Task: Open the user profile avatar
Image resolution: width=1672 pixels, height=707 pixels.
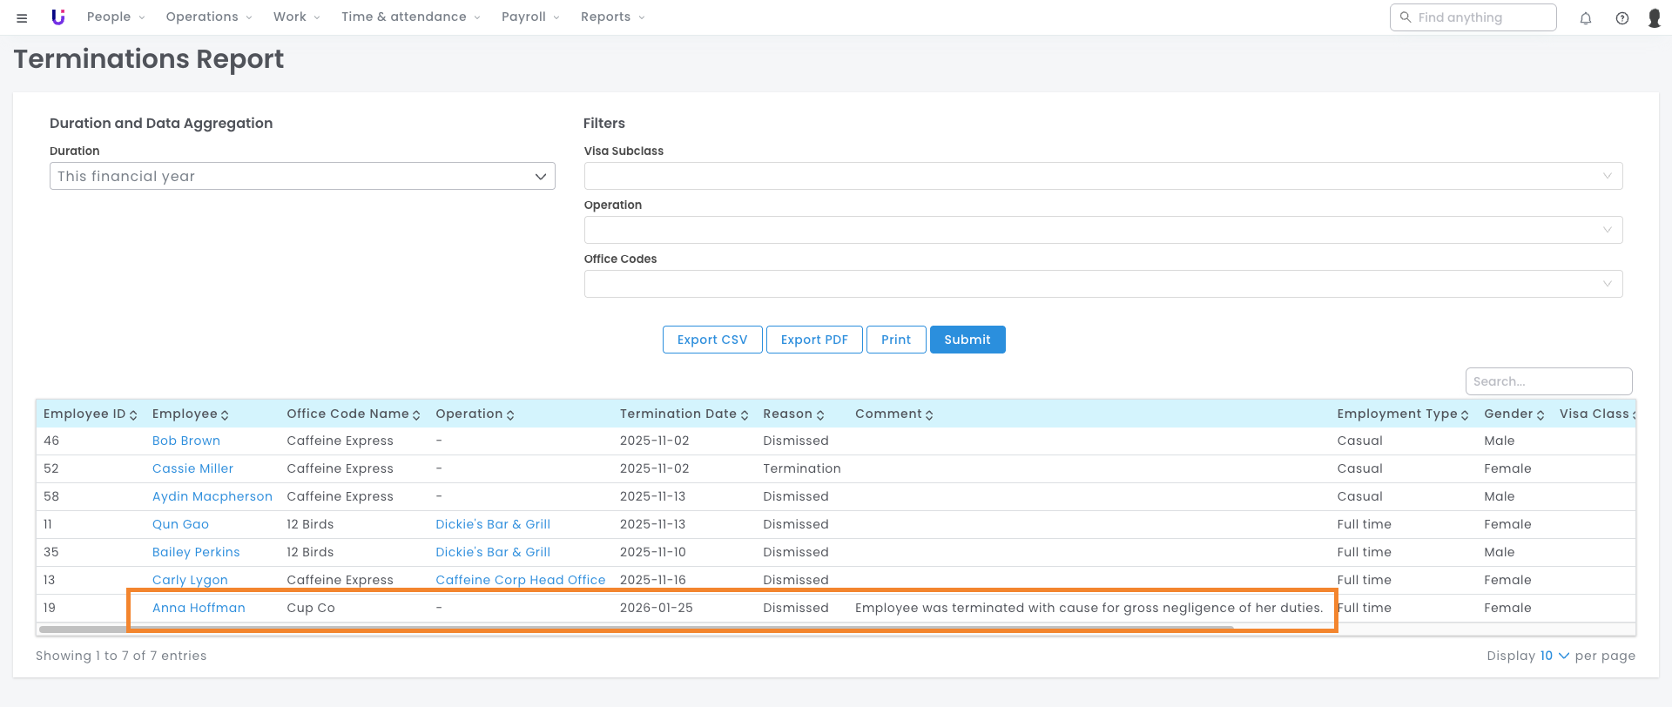Action: [x=1655, y=18]
